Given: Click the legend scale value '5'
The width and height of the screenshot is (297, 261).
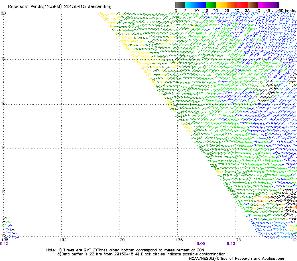Looking at the screenshot, I should point(185,11).
